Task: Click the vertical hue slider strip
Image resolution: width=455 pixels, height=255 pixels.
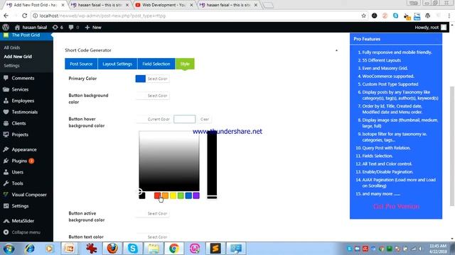Action: 212,165
